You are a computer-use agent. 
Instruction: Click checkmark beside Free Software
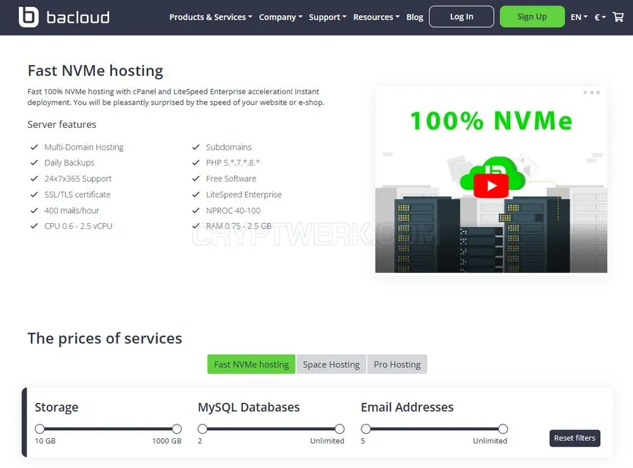coord(196,178)
